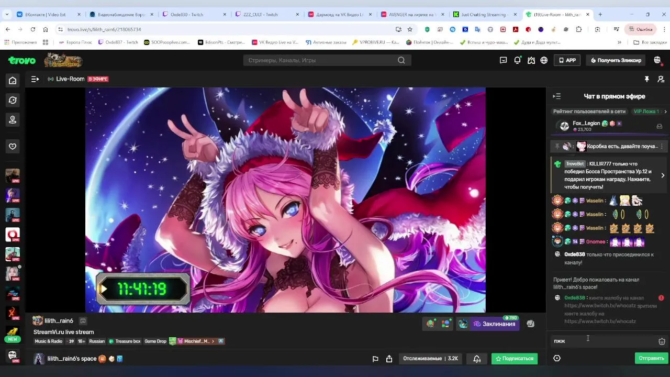
Task: Open the user settings icon above chat
Action: 661,79
